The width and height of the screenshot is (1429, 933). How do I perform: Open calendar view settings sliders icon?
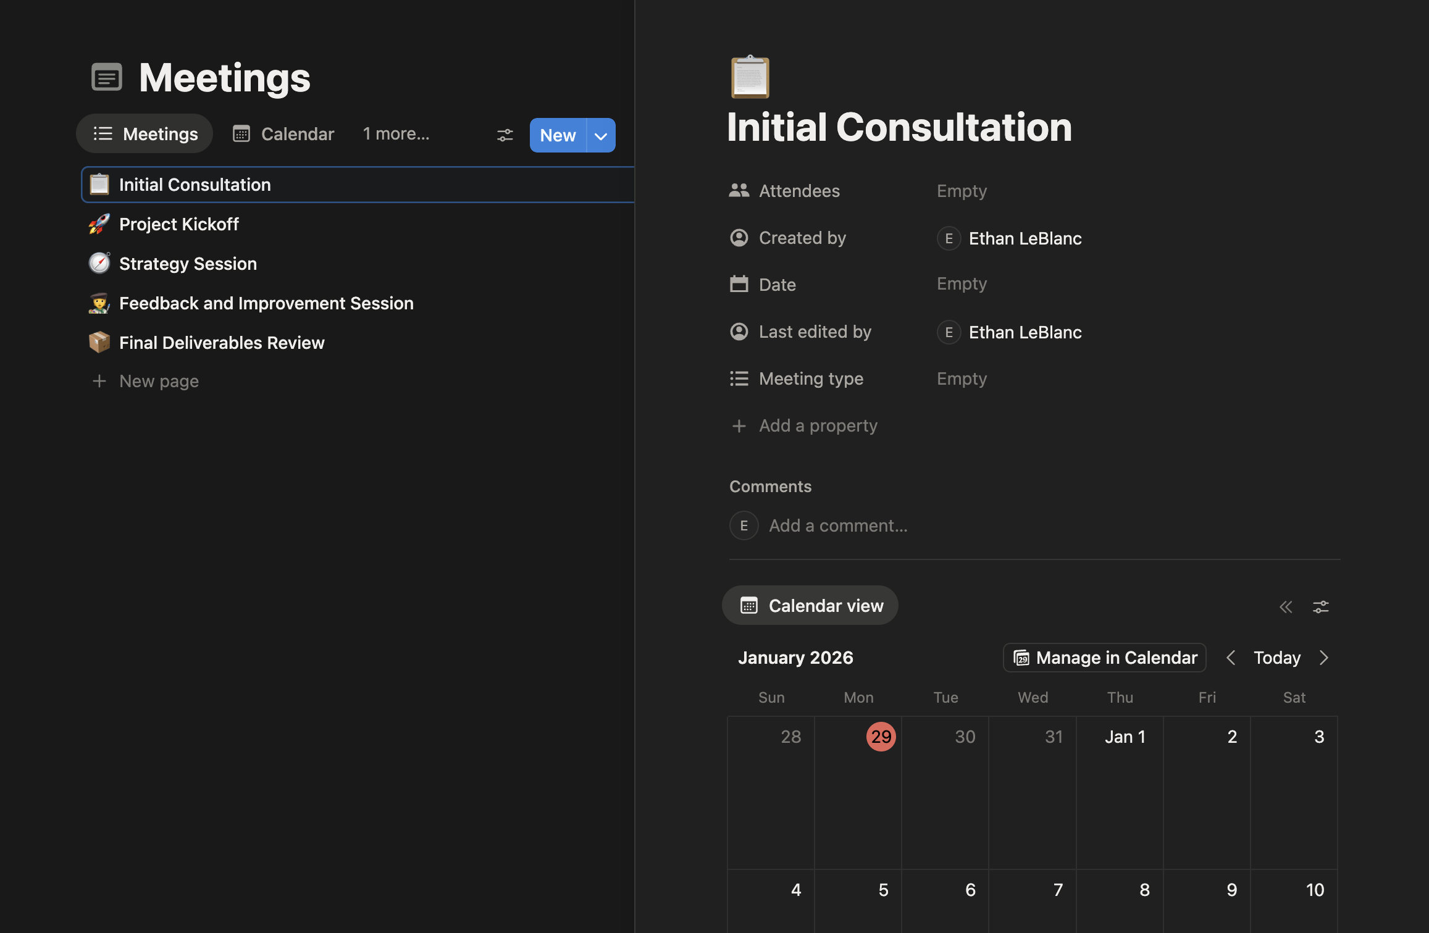[1321, 607]
